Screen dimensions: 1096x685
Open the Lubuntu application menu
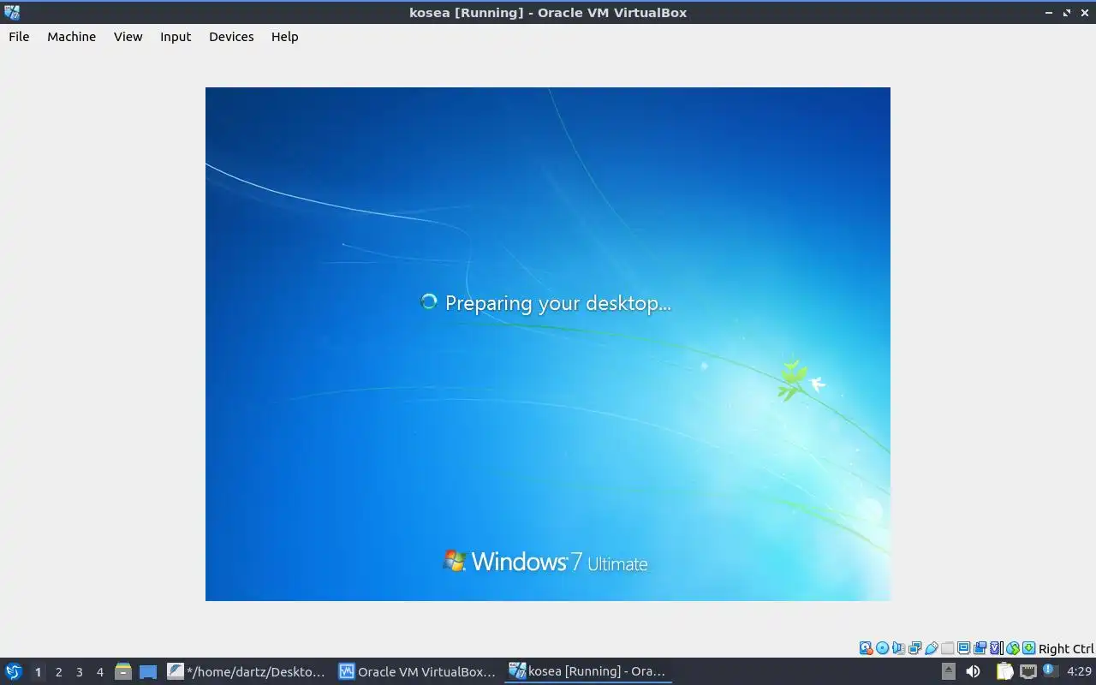click(x=13, y=671)
